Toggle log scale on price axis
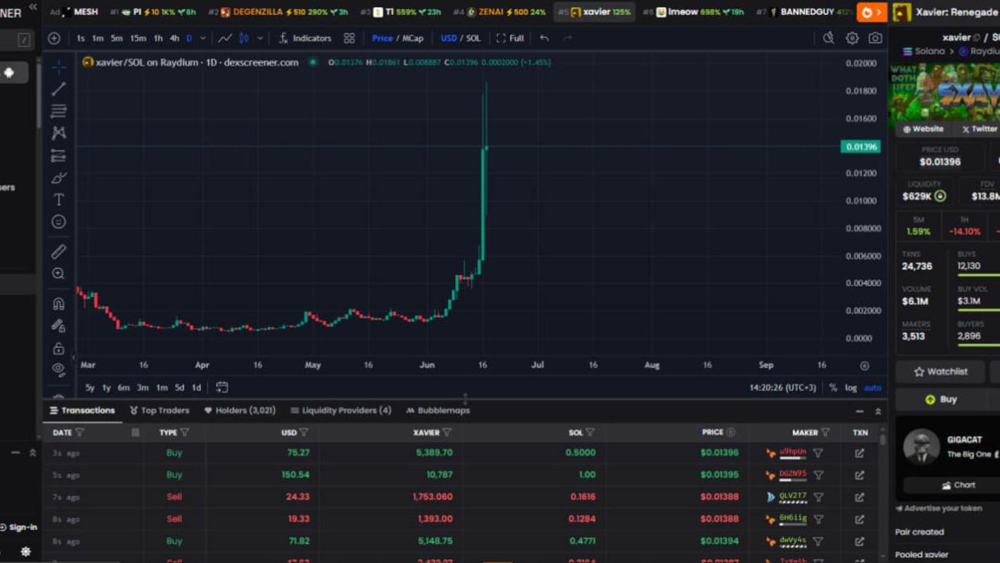Image resolution: width=1000 pixels, height=563 pixels. click(851, 388)
